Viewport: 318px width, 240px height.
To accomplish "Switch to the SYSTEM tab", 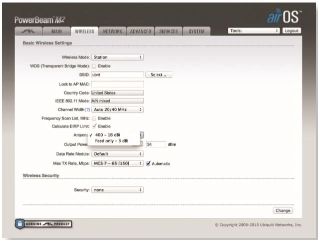I will pos(196,31).
